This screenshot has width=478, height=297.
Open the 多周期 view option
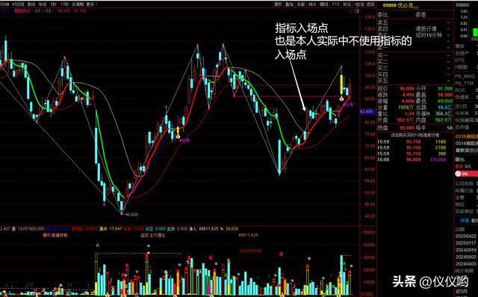[78, 4]
